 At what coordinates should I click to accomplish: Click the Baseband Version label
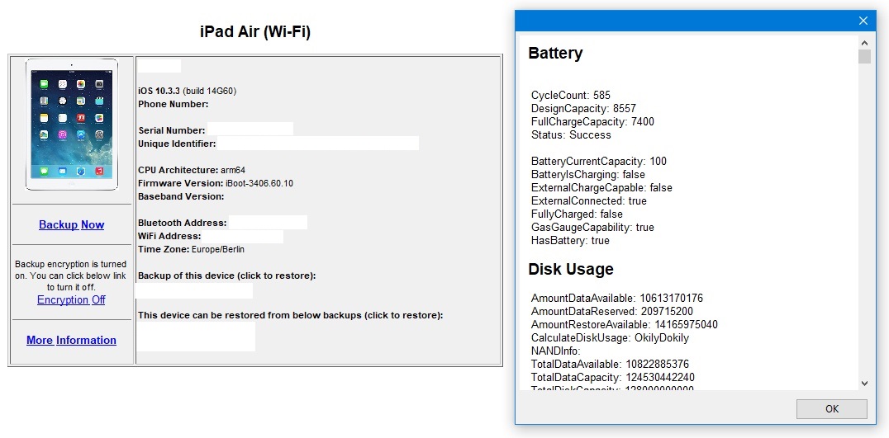tap(182, 196)
